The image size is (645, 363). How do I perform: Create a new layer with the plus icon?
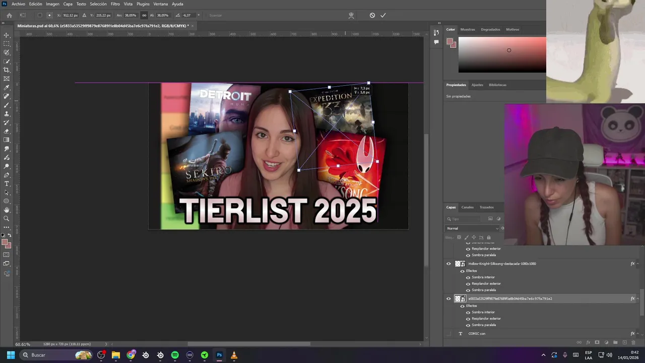click(625, 342)
